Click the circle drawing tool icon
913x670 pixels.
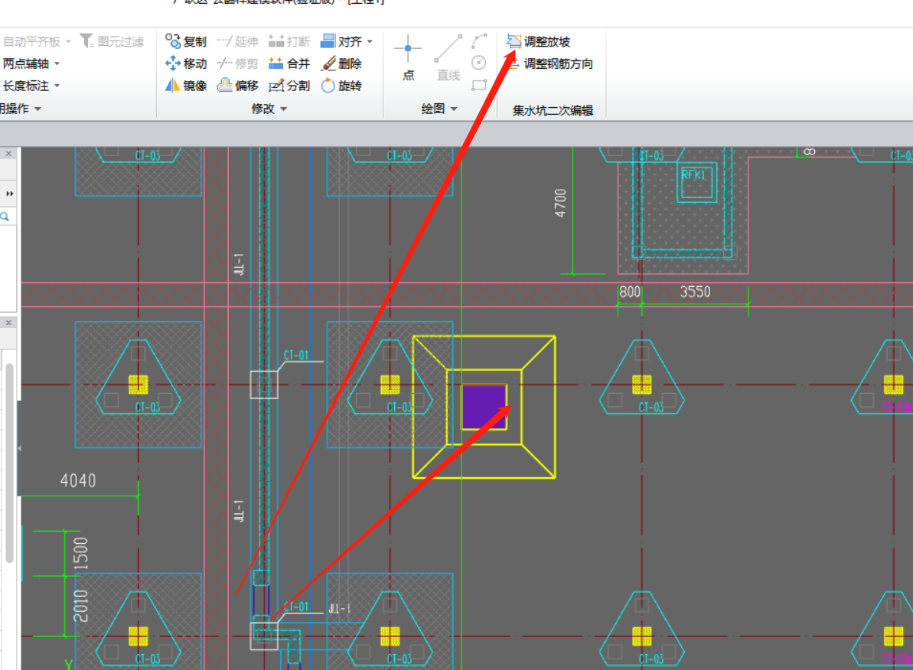point(478,63)
